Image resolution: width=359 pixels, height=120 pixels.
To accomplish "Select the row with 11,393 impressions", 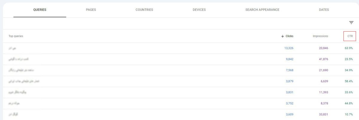I will point(180,92).
